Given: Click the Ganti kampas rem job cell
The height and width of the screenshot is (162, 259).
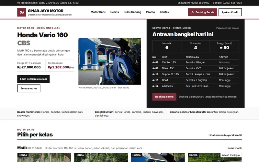Looking at the screenshot, I should 198,74.
